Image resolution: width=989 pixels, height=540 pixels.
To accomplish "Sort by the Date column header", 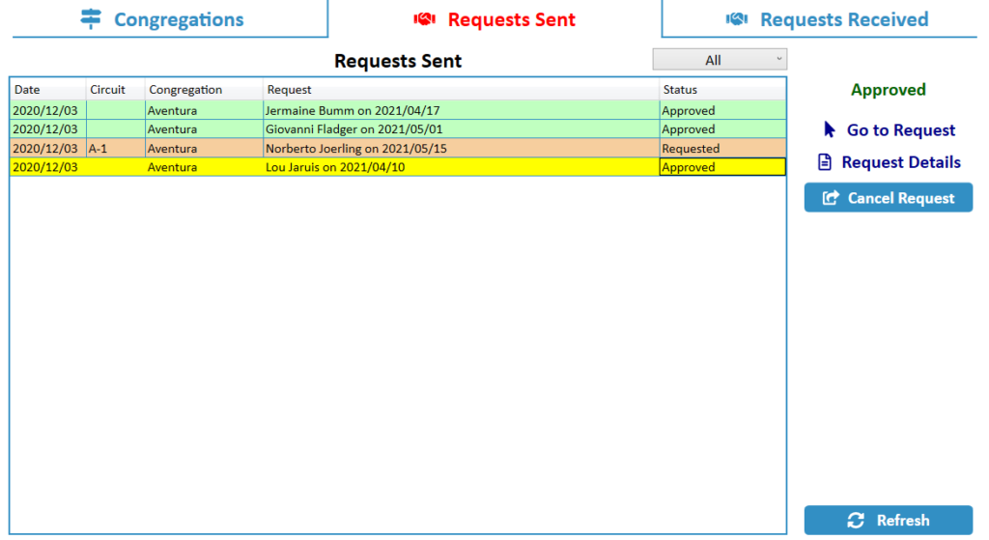I will [48, 90].
